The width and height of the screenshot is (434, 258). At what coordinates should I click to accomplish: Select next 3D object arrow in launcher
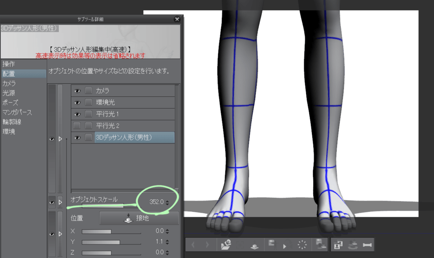pyautogui.click(x=207, y=245)
